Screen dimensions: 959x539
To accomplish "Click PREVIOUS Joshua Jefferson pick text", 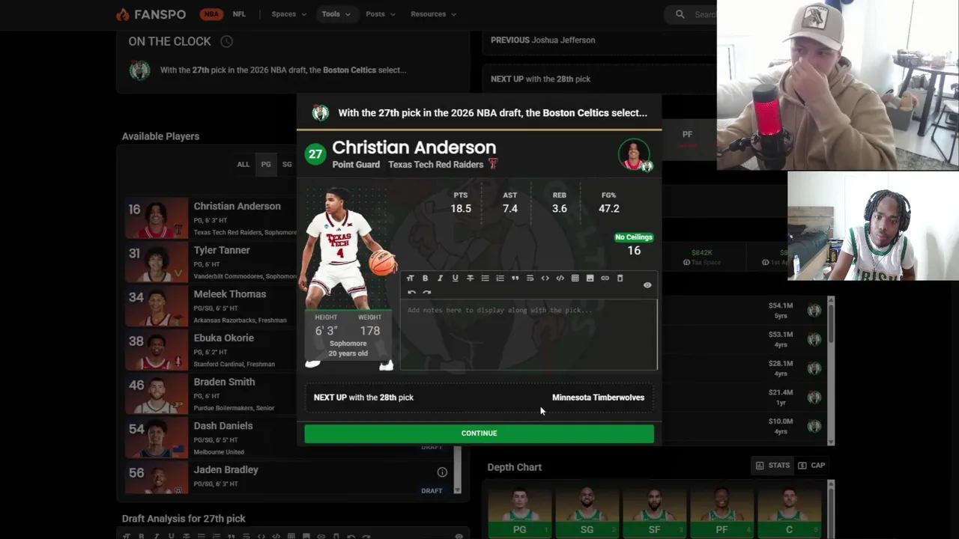I will pyautogui.click(x=543, y=40).
